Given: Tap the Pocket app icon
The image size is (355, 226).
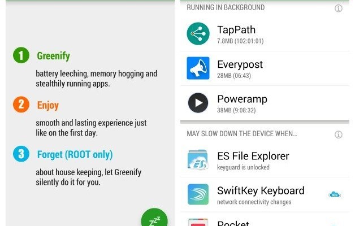Looking at the screenshot, I should (x=198, y=222).
